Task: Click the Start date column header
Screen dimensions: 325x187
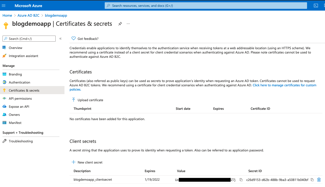Action: point(183,109)
